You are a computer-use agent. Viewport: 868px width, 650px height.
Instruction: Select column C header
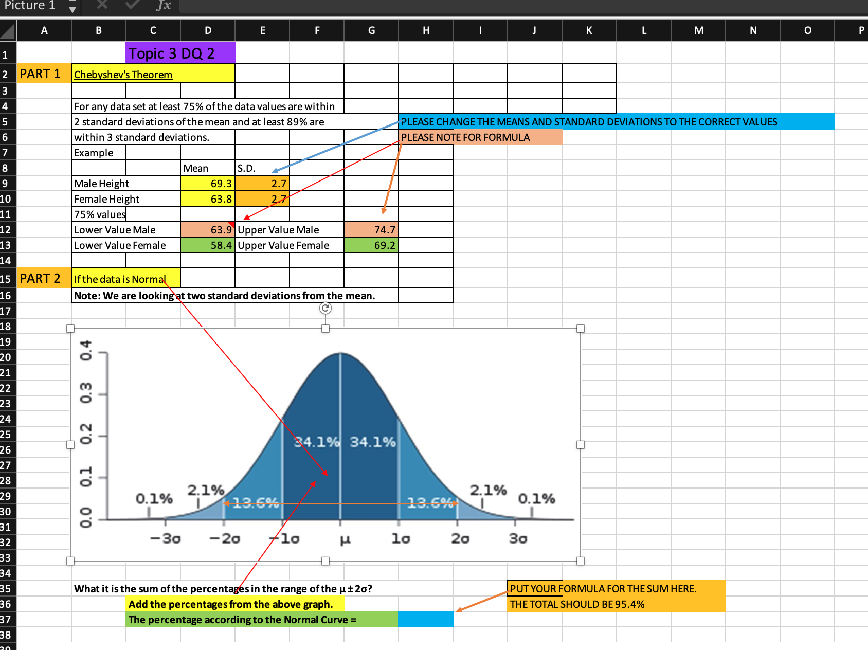(x=153, y=30)
